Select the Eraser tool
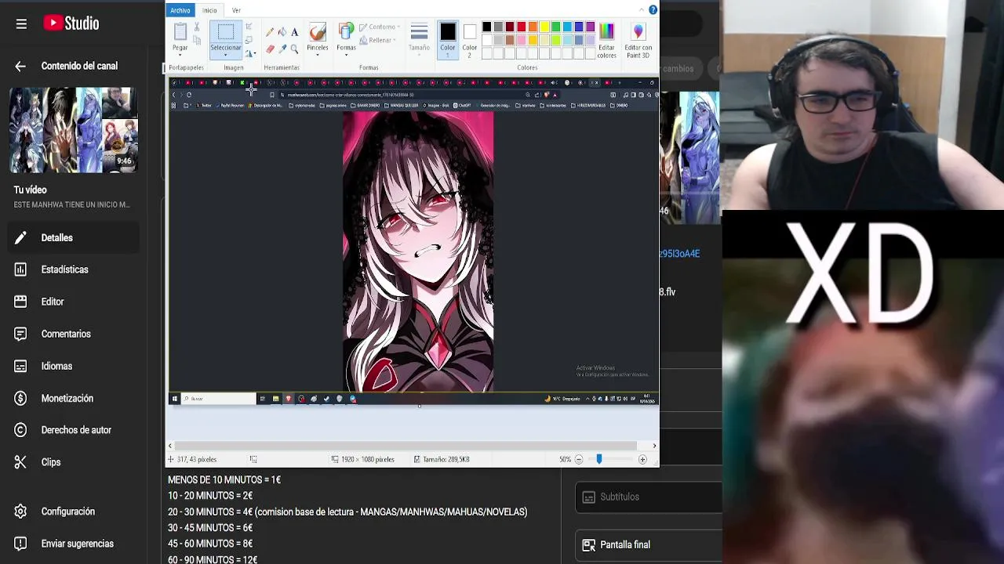Viewport: 1004px width, 564px height. pos(270,49)
